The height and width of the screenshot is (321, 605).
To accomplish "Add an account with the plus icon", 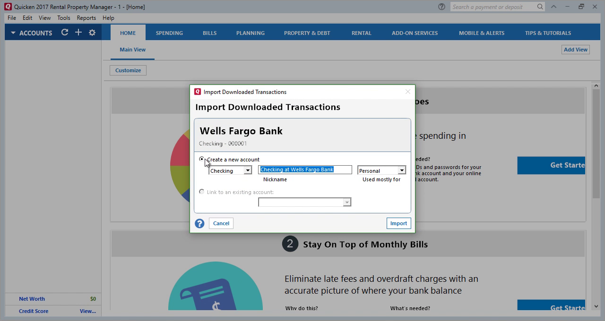I will tap(78, 33).
